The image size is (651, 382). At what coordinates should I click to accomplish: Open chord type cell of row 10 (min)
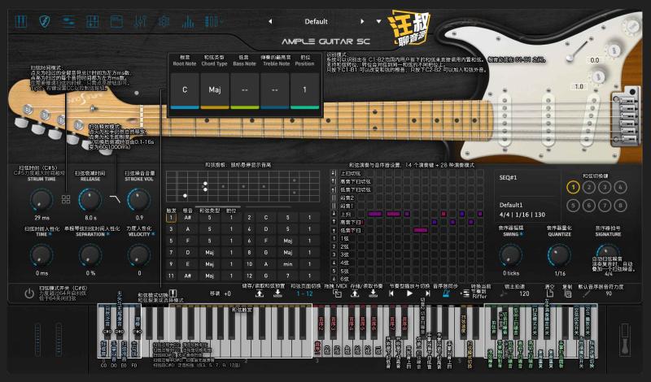tap(287, 264)
